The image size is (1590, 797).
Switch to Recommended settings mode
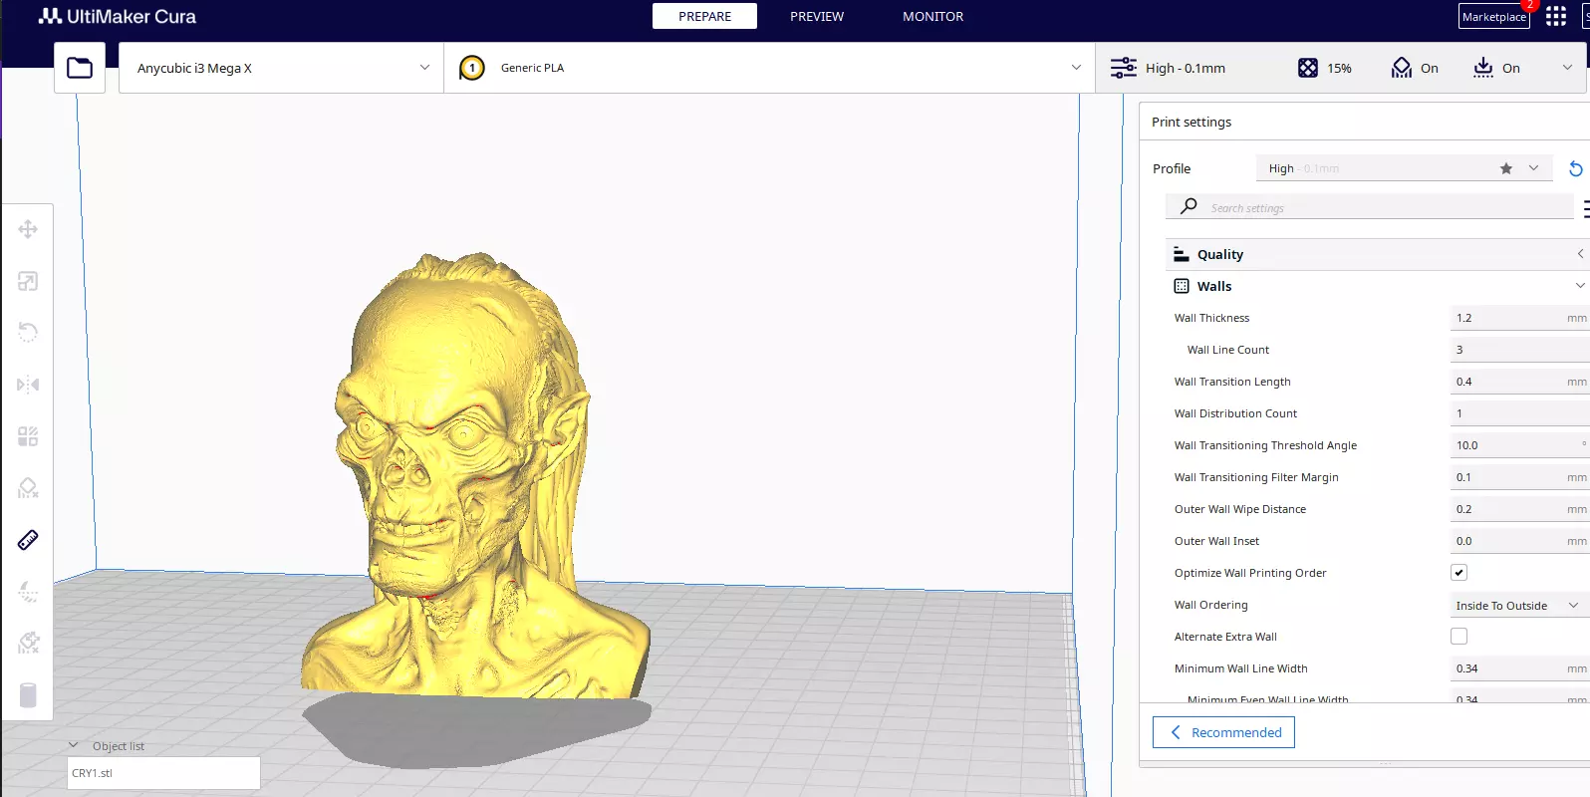[x=1223, y=732]
